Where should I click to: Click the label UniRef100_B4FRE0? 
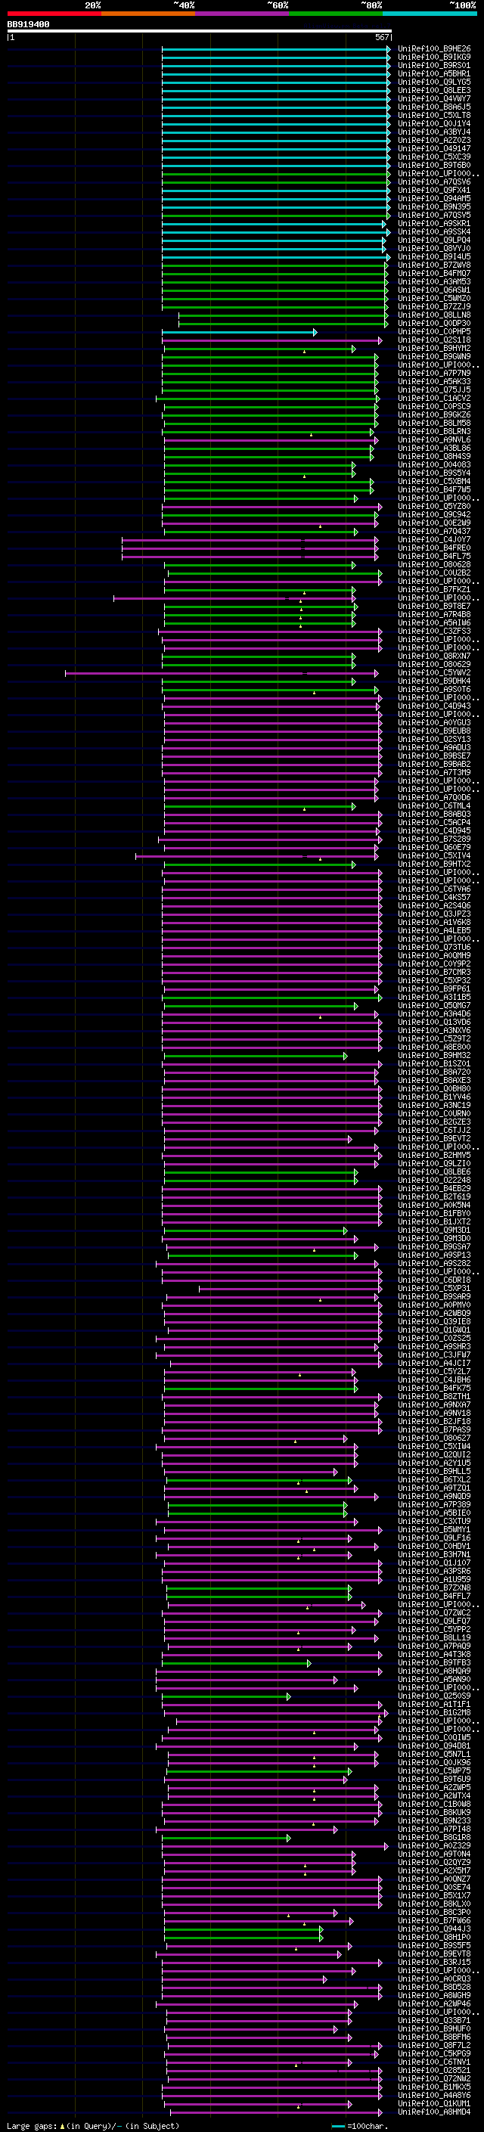tap(434, 548)
